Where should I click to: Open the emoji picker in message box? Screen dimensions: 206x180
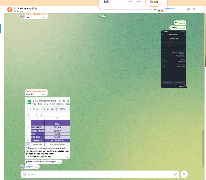pyautogui.click(x=24, y=174)
